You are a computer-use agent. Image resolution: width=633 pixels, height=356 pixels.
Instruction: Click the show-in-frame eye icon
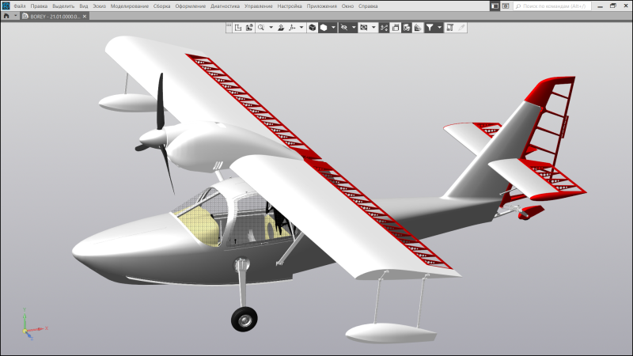pos(364,28)
